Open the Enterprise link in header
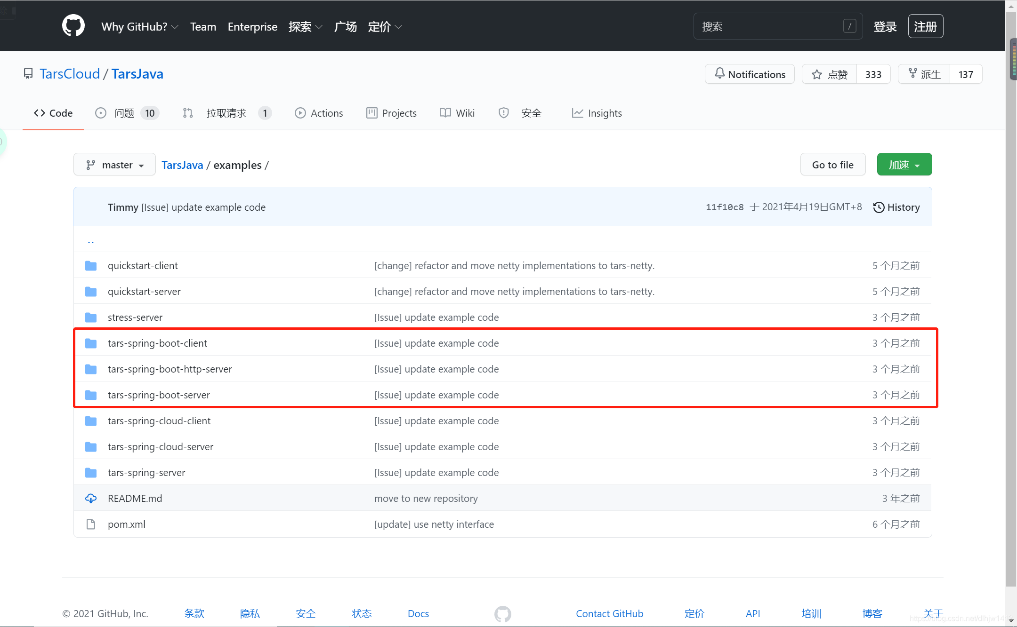The width and height of the screenshot is (1017, 627). coord(252,27)
